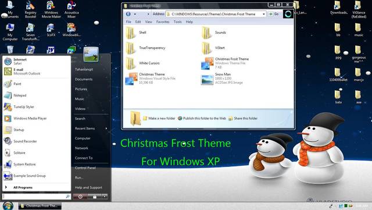
Task: Open the Tools menu
Action: pos(177,22)
